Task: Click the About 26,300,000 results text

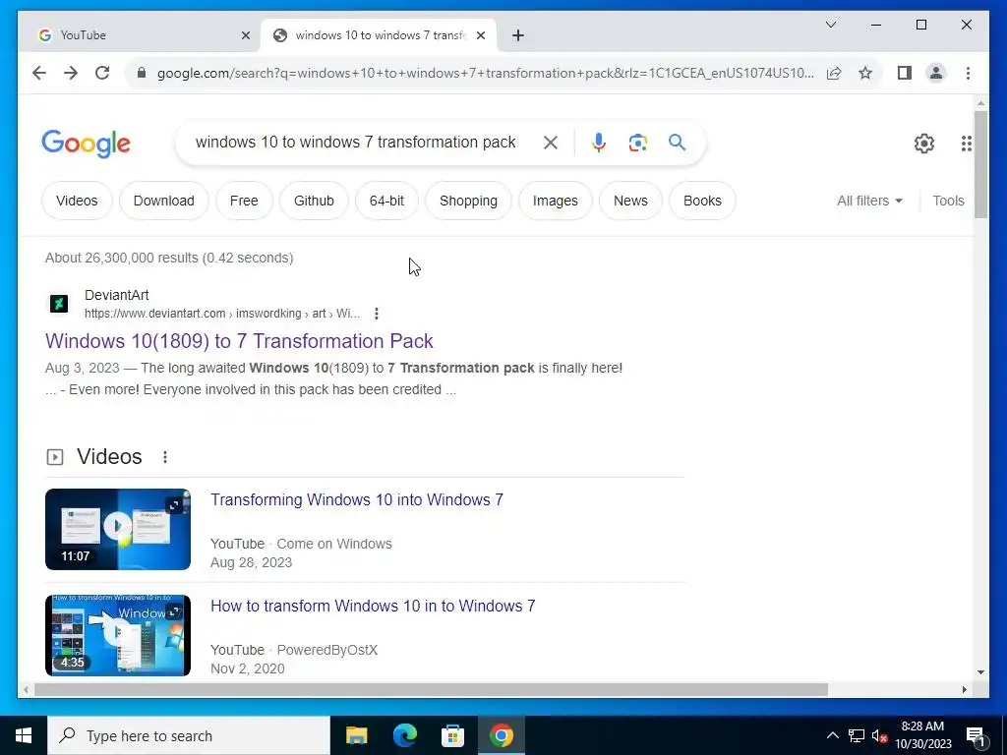Action: tap(169, 259)
